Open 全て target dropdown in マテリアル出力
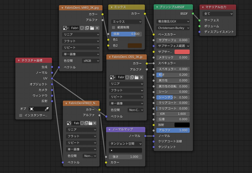 218,14
